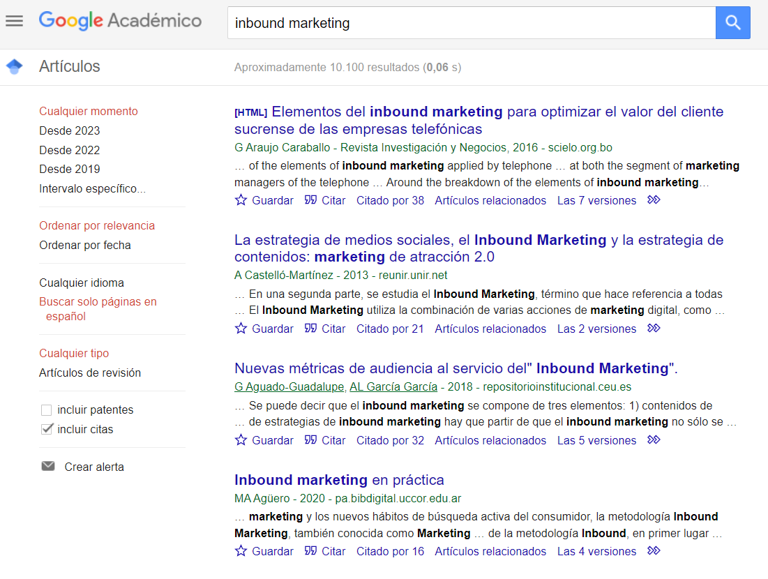Click star icon for MA Agüero result
Image resolution: width=768 pixels, height=579 pixels.
coord(241,550)
